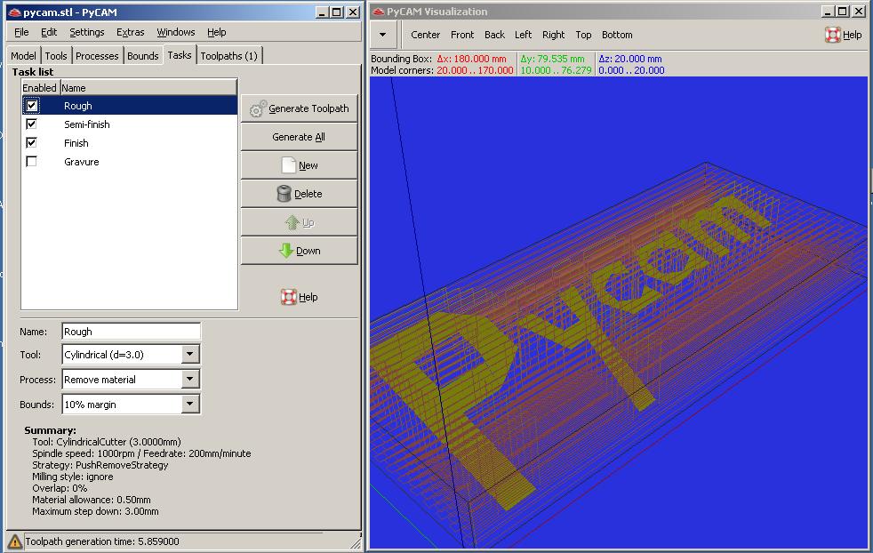Screen dimensions: 873x553
Task: Enable the Gravure task checkbox
Action: pyautogui.click(x=32, y=161)
